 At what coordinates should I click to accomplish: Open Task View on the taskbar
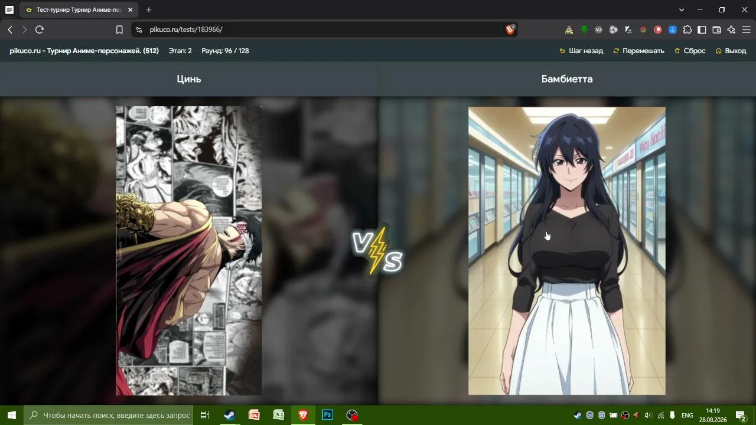pyautogui.click(x=205, y=415)
